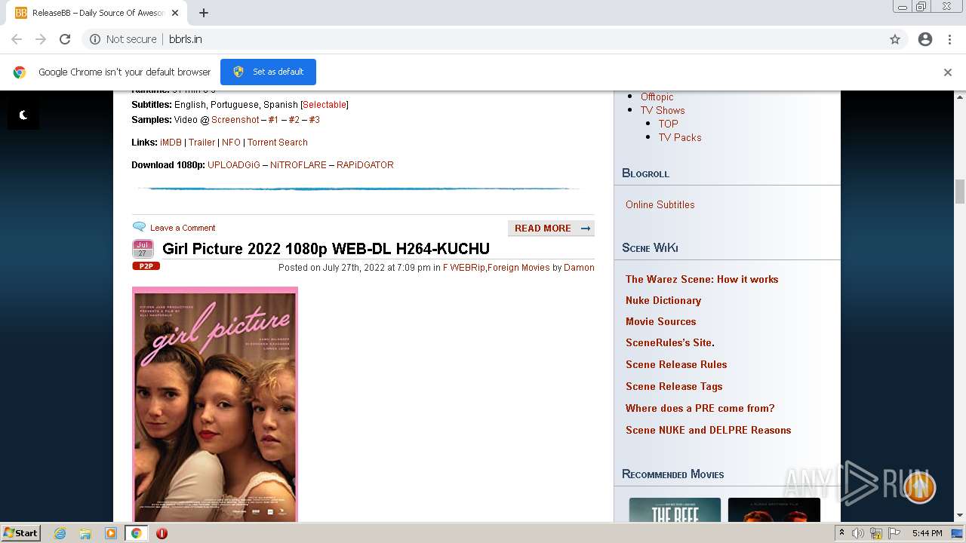Open the Movie Sources link
Viewport: 966px width, 543px height.
[660, 321]
